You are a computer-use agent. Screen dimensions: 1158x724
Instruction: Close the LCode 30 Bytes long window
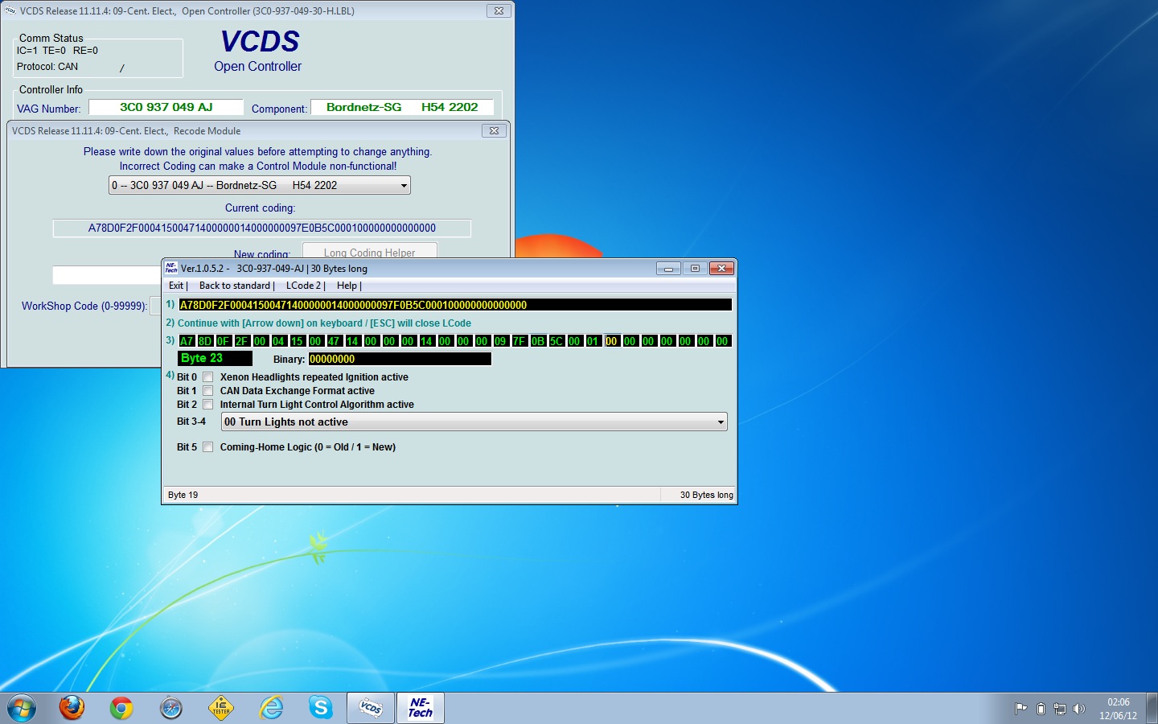(721, 269)
